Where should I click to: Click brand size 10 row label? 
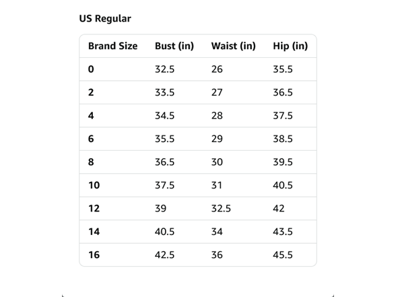click(94, 185)
